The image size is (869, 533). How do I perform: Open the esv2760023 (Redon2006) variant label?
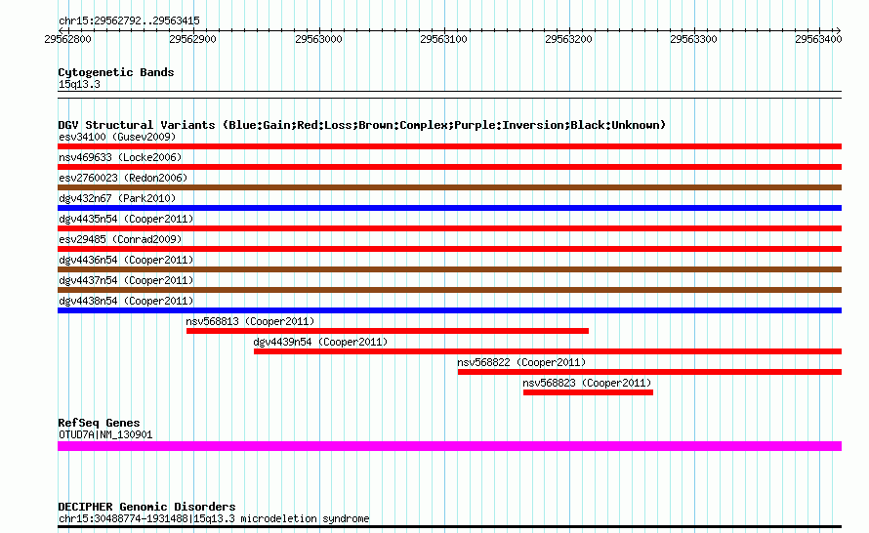(123, 178)
